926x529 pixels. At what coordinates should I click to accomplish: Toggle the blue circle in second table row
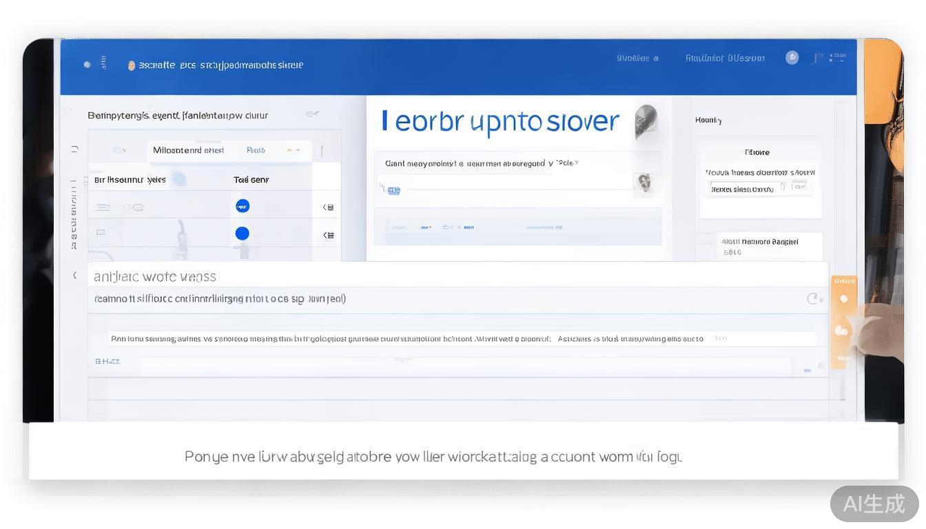tap(242, 234)
